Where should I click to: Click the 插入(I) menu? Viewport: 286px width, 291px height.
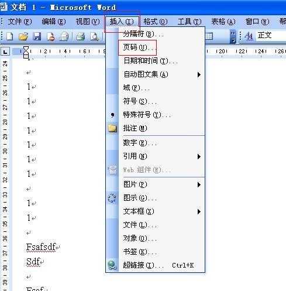(122, 22)
